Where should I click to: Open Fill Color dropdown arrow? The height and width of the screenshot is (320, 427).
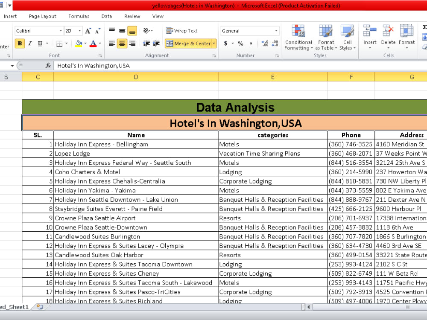85,43
